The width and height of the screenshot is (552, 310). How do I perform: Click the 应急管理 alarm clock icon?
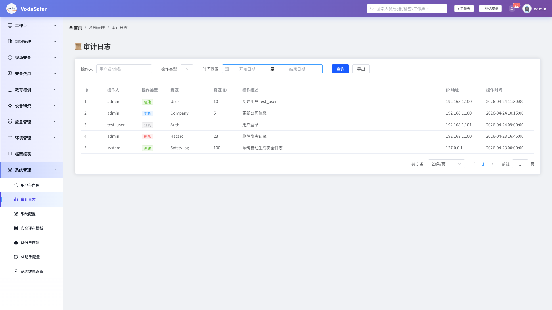pyautogui.click(x=10, y=122)
